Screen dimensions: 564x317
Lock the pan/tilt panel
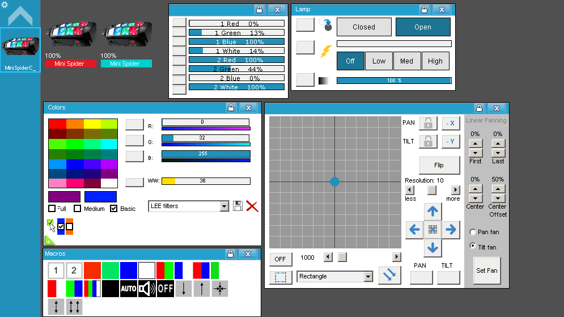(x=479, y=108)
